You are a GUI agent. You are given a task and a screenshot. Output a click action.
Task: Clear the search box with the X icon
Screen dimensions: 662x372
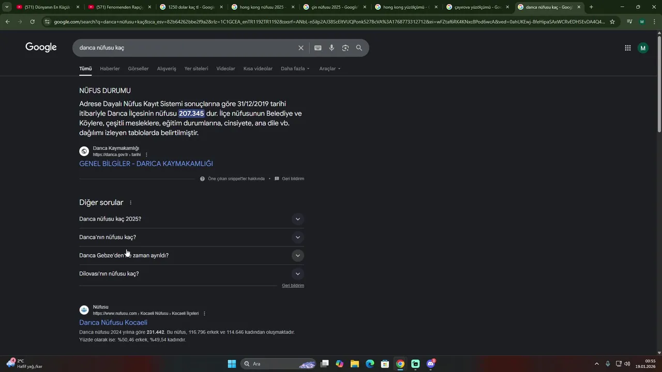pos(301,48)
